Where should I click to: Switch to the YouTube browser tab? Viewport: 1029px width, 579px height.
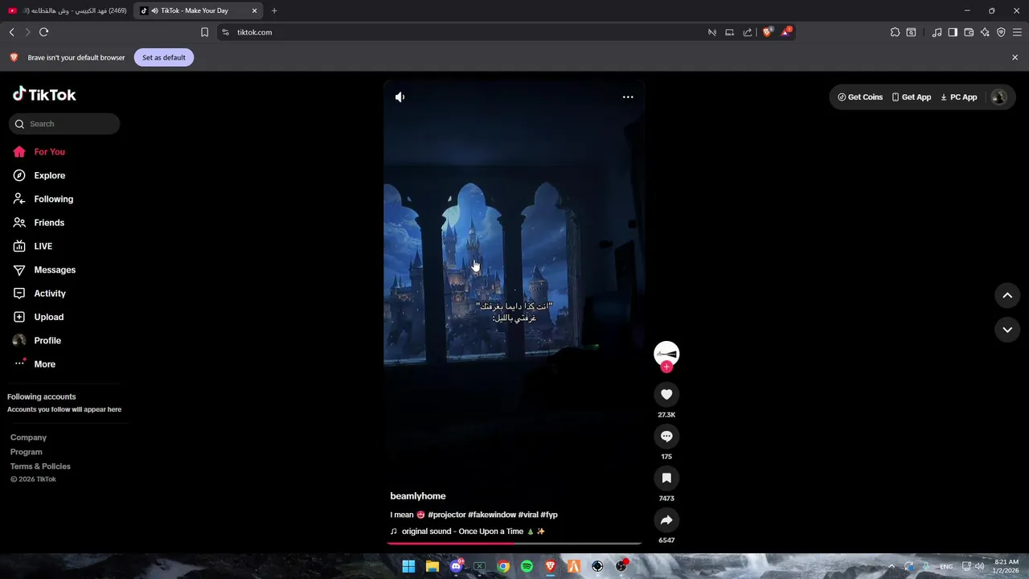point(67,10)
